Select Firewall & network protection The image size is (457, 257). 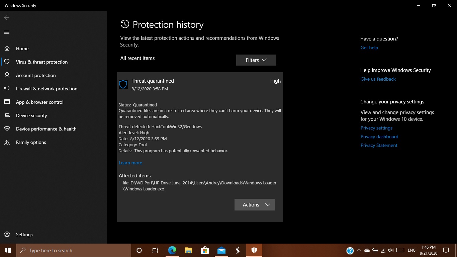54,89
